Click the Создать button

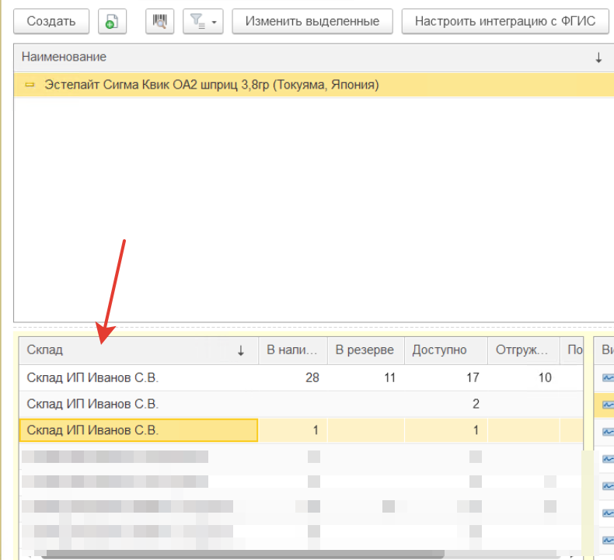pyautogui.click(x=51, y=21)
